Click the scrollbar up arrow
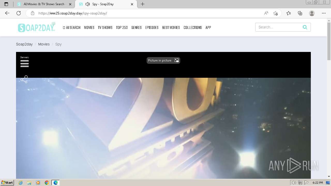331x186 pixels. pyautogui.click(x=329, y=20)
